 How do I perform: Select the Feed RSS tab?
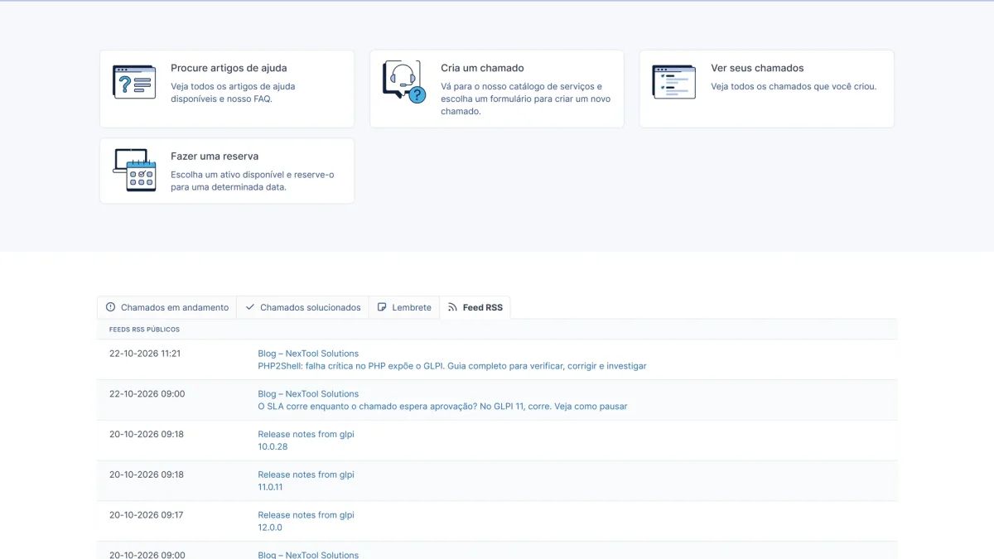click(x=475, y=307)
